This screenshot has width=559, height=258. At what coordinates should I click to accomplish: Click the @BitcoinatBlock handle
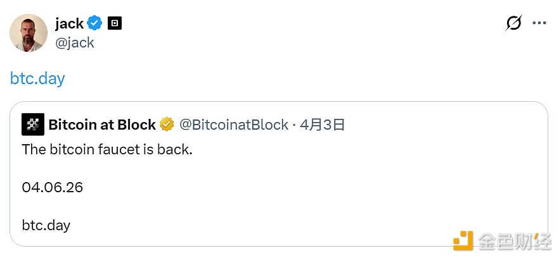pos(234,125)
